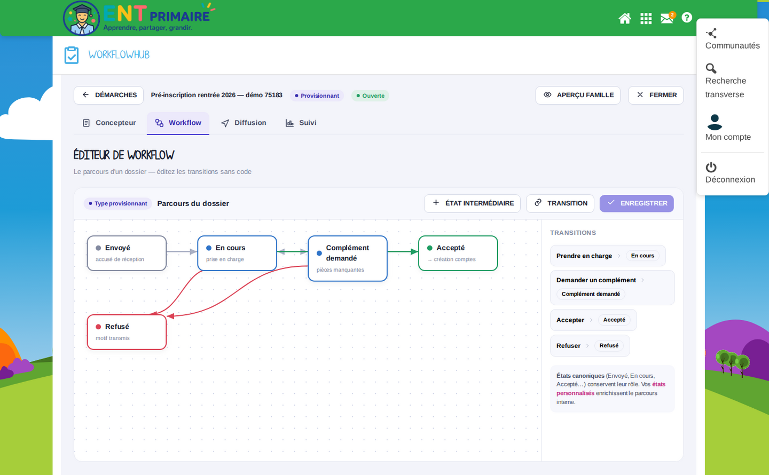Close the editor with Fermer button
The width and height of the screenshot is (769, 475).
coord(656,96)
